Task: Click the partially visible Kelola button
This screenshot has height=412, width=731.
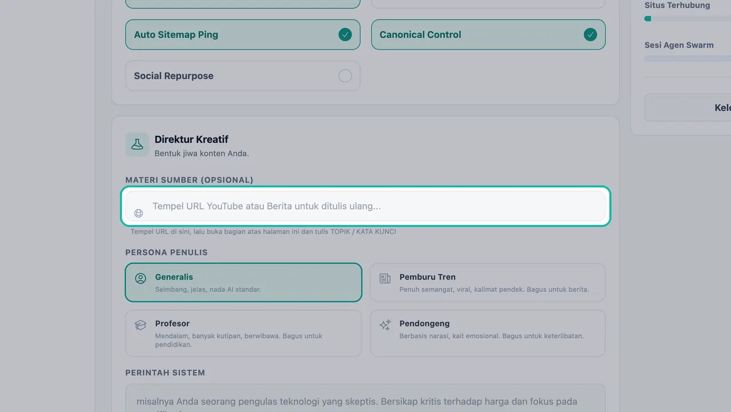Action: 688,107
